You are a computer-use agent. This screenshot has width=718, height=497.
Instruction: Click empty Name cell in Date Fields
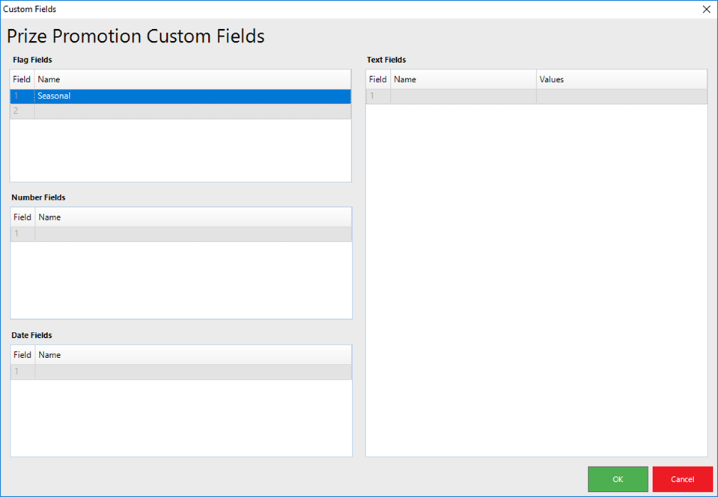coord(193,371)
